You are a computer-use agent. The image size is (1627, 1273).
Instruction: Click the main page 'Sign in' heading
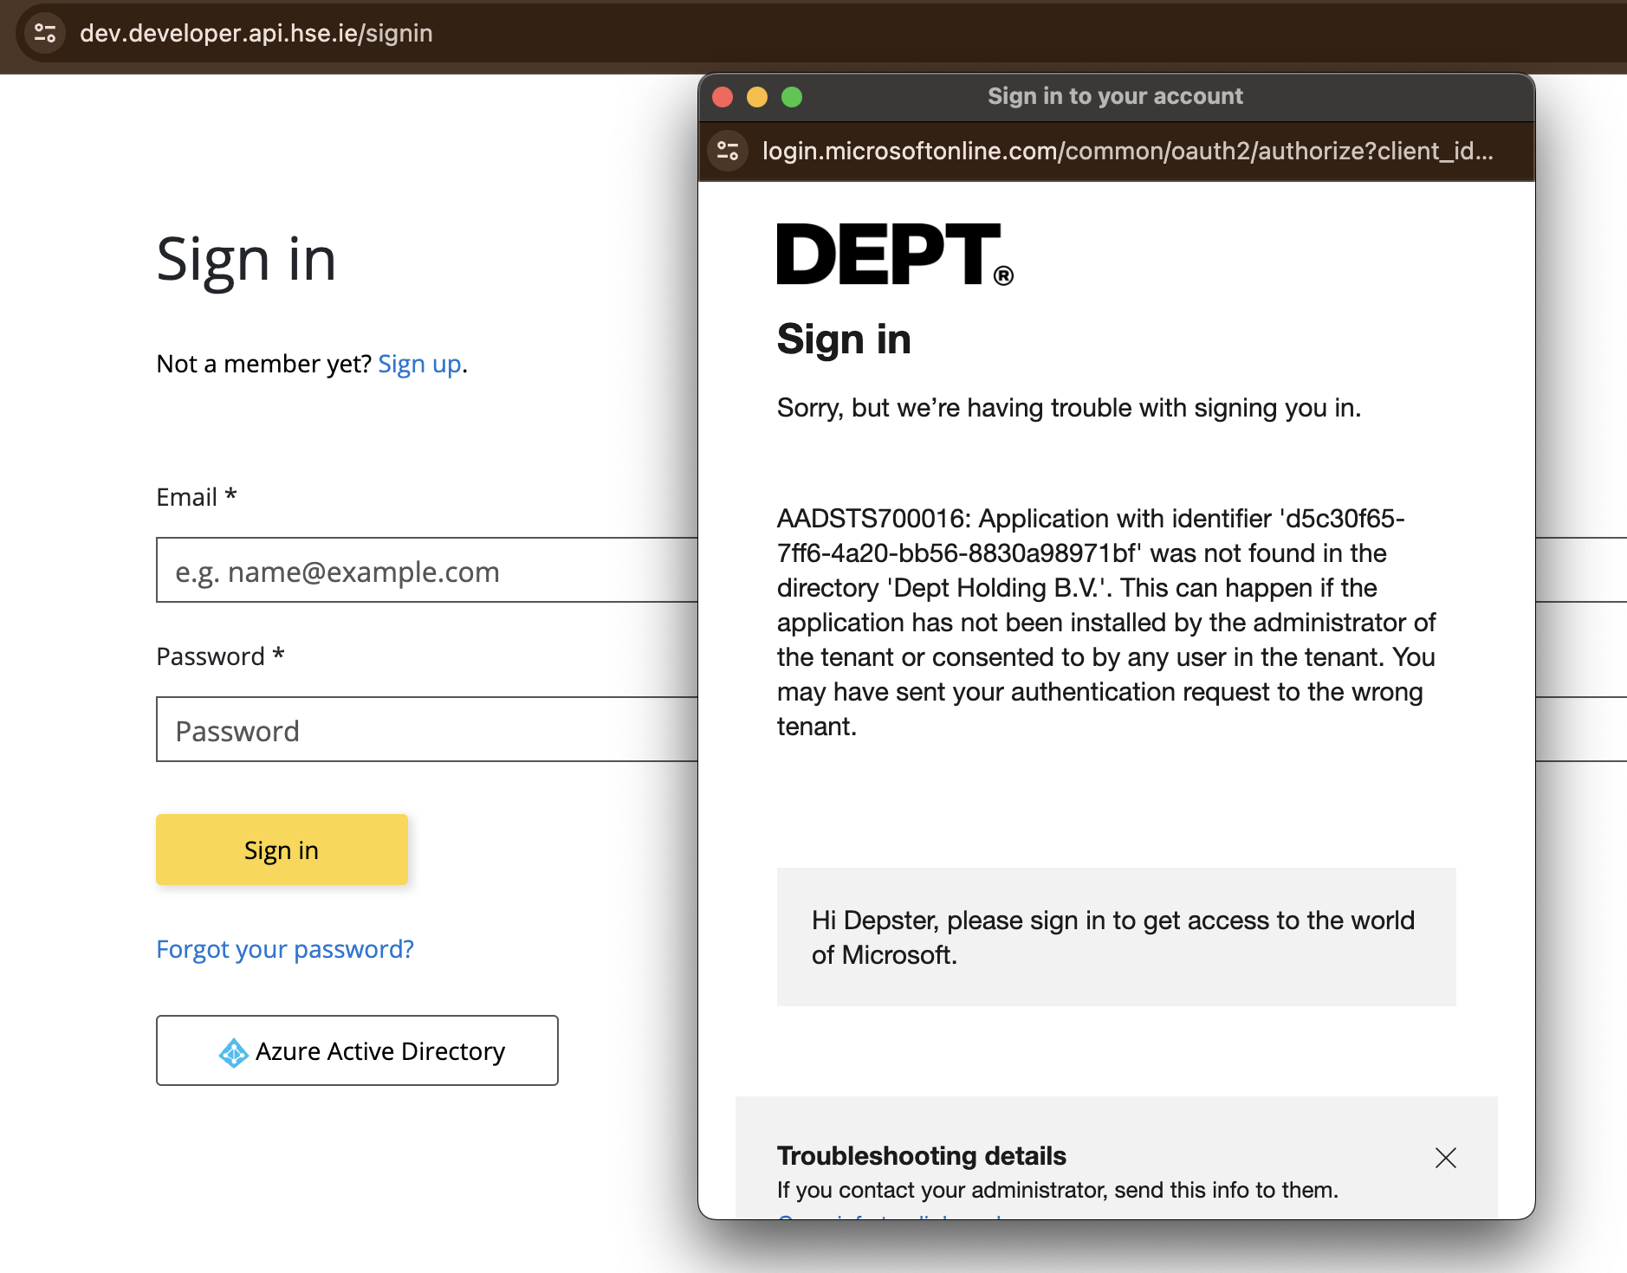[x=246, y=260]
